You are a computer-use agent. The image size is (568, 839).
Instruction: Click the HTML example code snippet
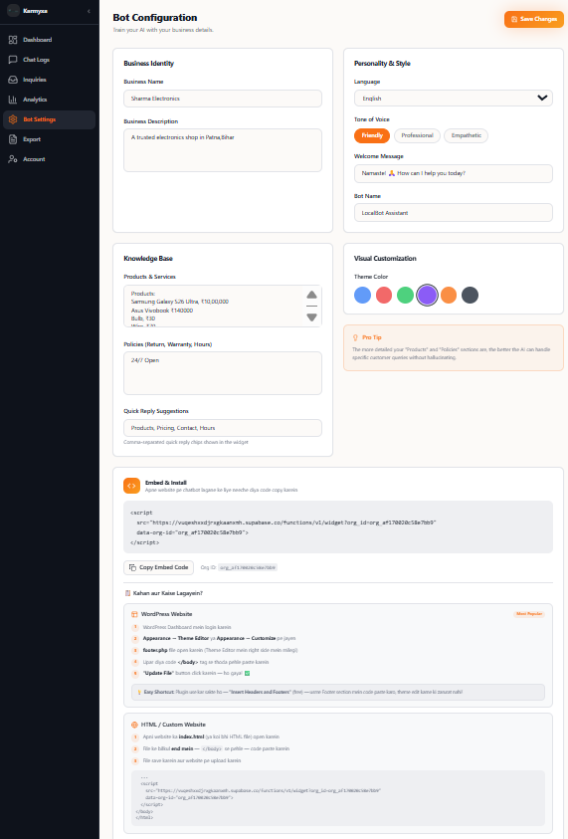pyautogui.click(x=338, y=798)
